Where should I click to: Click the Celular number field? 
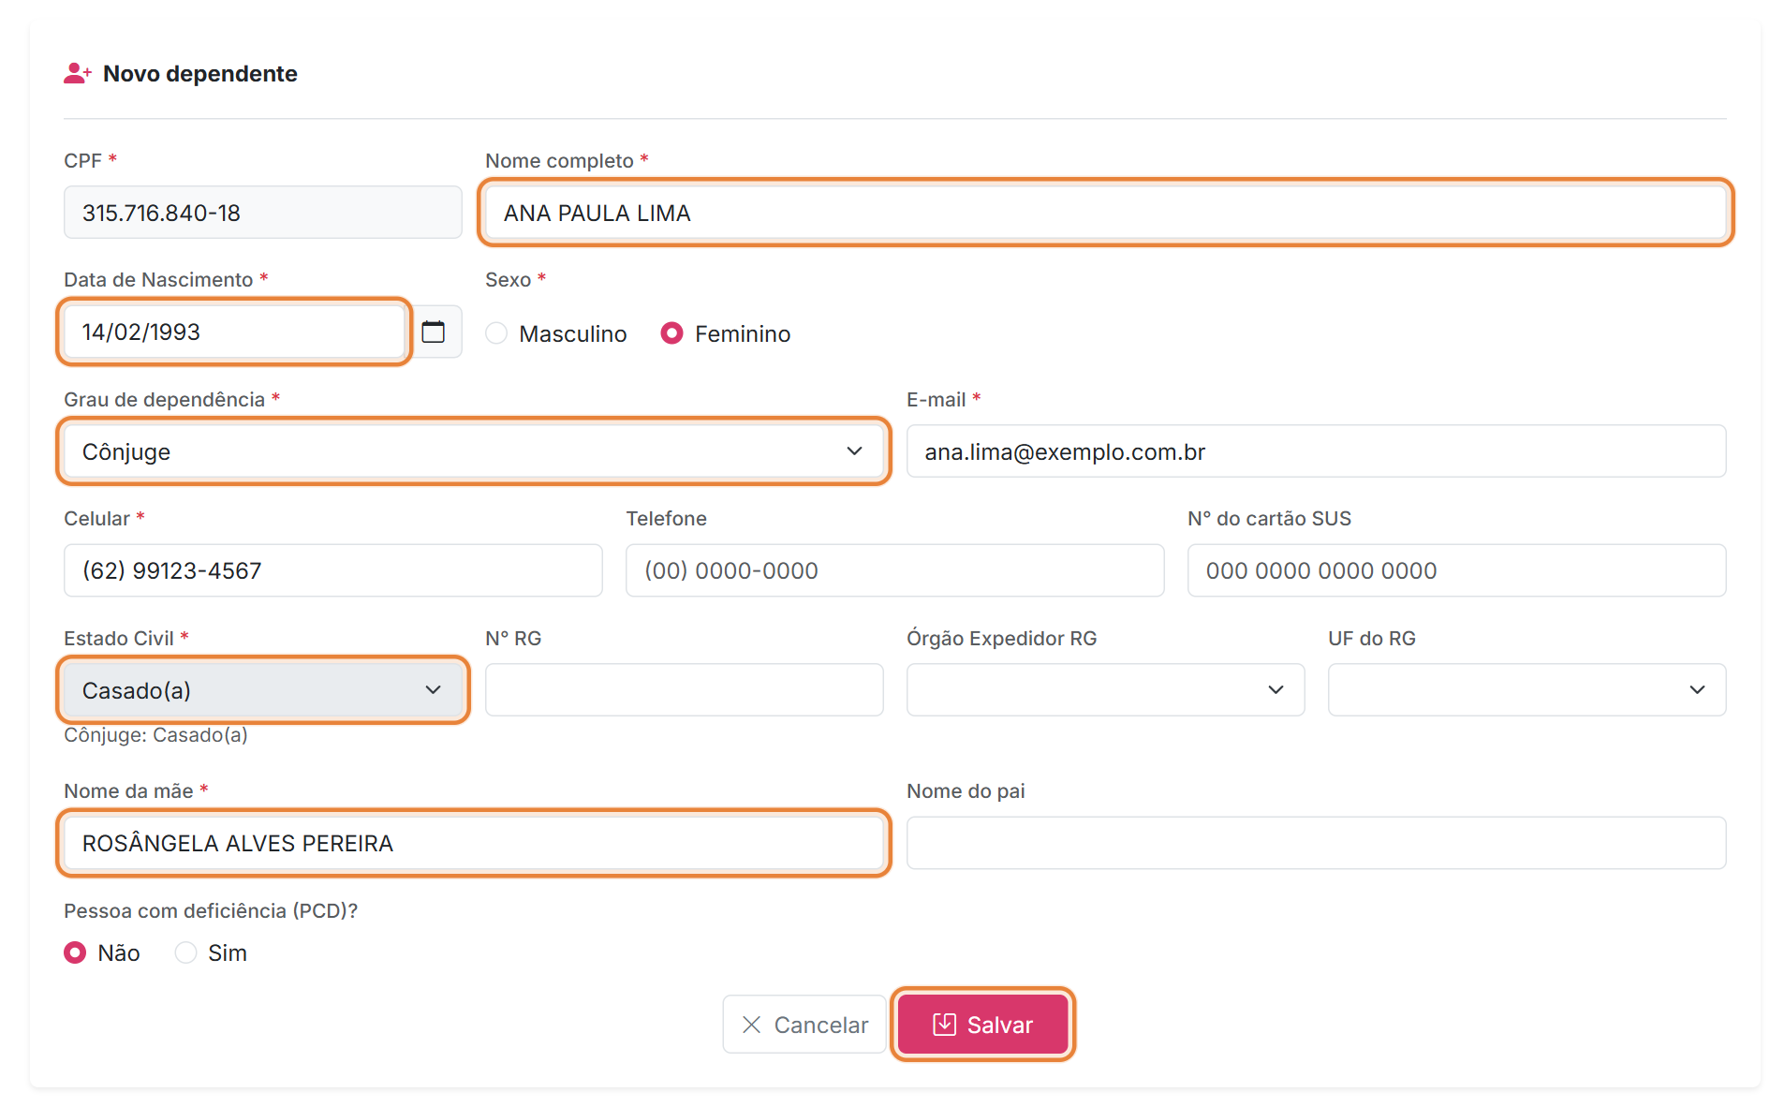[333, 570]
